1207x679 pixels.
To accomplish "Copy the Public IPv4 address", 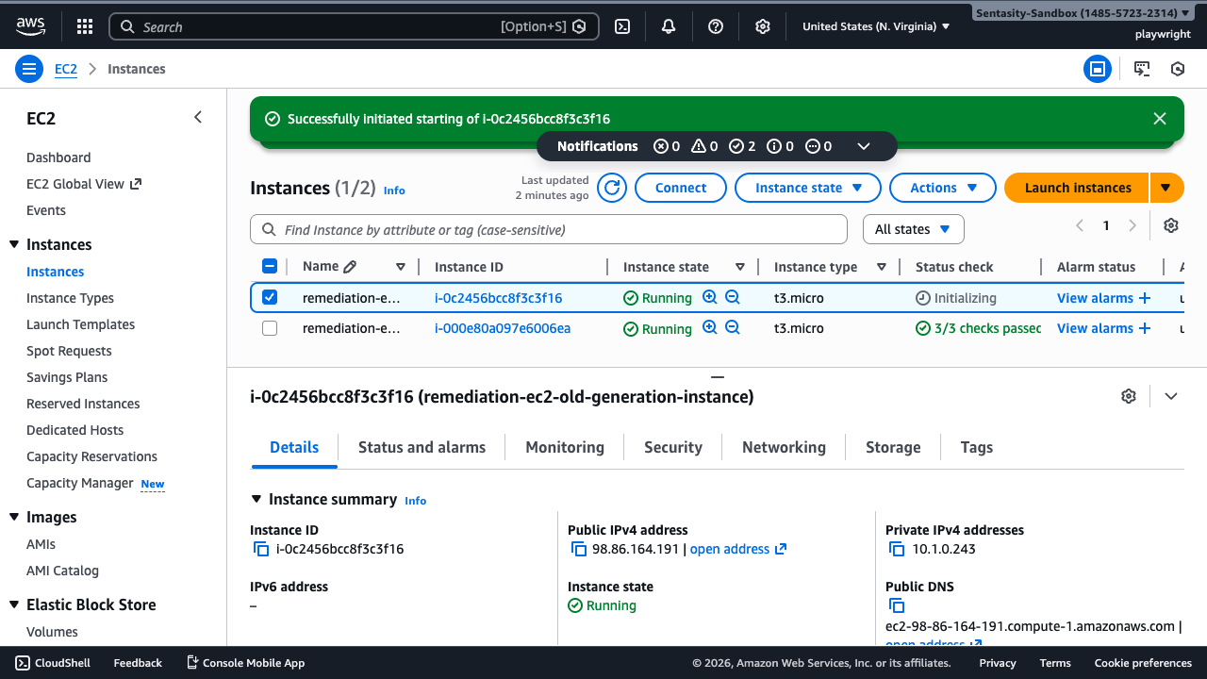I will [579, 549].
